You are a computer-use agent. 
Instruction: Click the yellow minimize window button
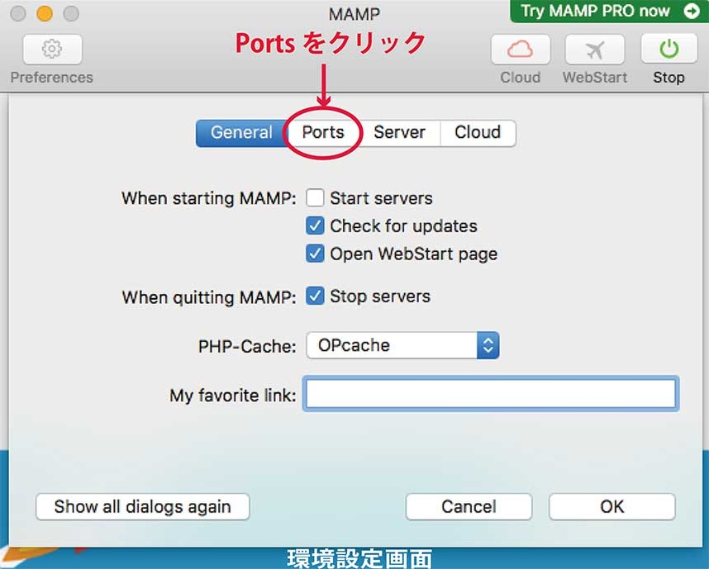click(45, 13)
